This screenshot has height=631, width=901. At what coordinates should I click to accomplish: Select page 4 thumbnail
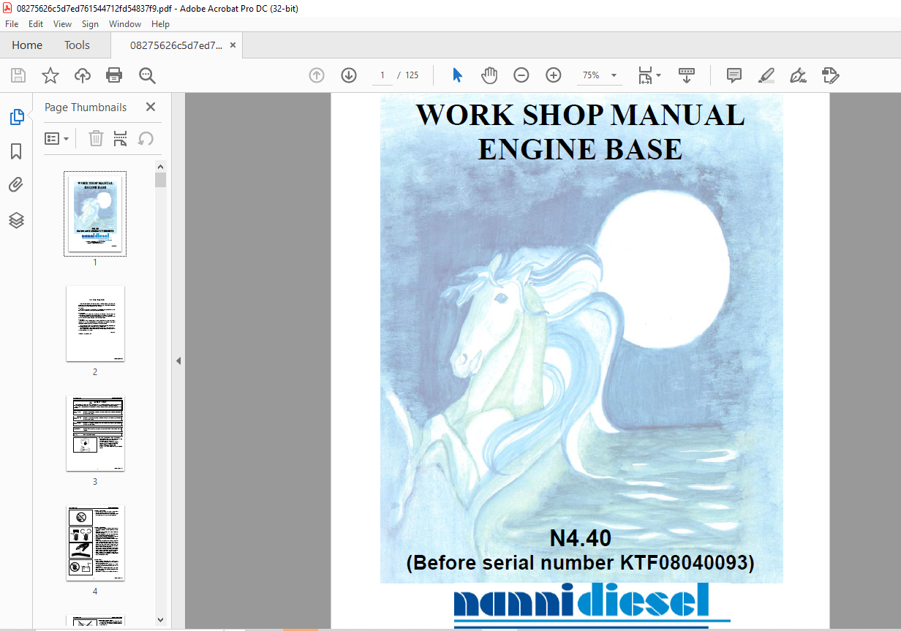[x=95, y=543]
